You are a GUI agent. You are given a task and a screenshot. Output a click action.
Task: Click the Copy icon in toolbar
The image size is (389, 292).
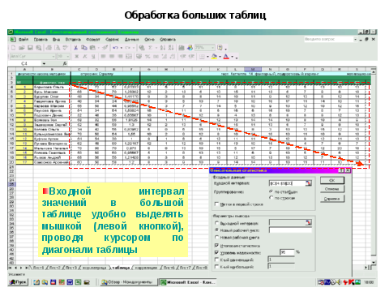coord(84,48)
